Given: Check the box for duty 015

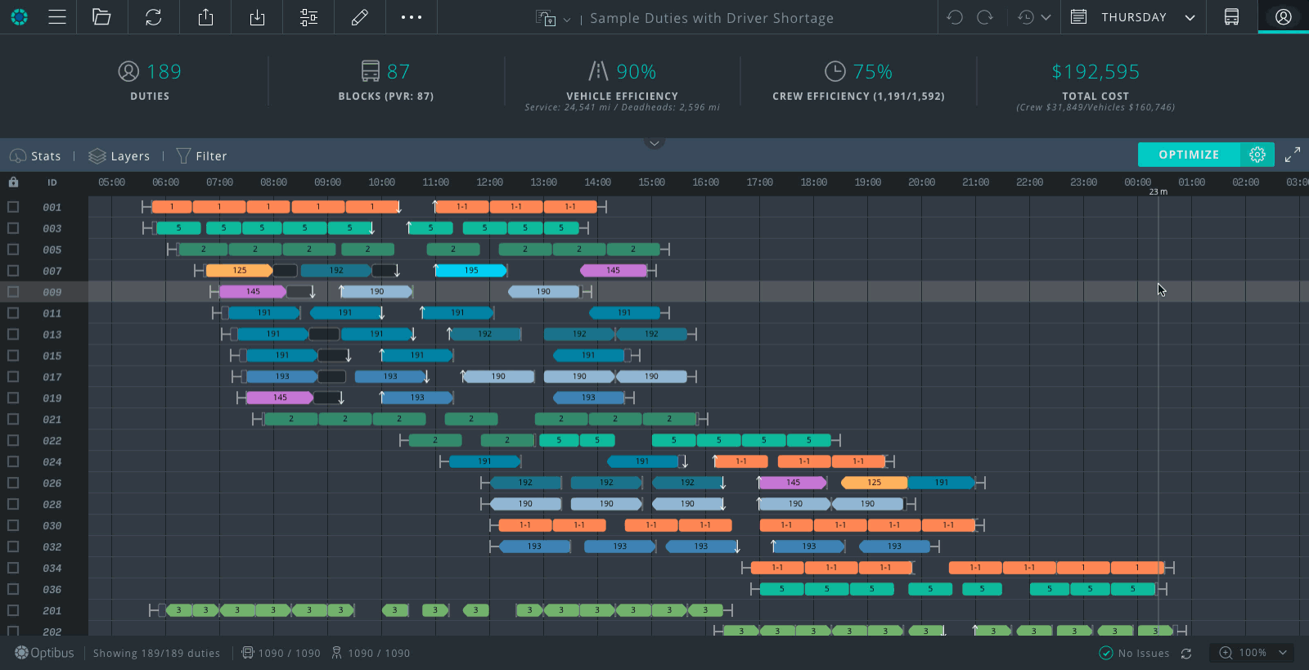Looking at the screenshot, I should [13, 356].
